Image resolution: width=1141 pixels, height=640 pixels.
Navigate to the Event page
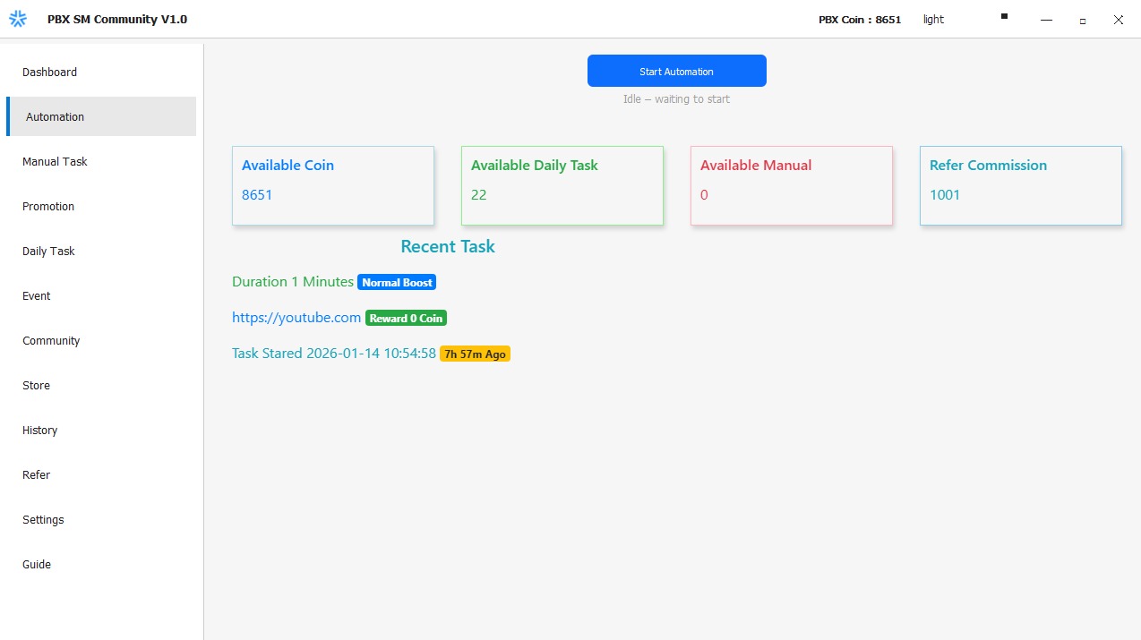click(37, 295)
